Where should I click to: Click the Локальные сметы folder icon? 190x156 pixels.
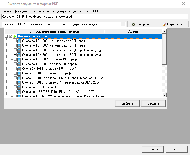pos(15,36)
